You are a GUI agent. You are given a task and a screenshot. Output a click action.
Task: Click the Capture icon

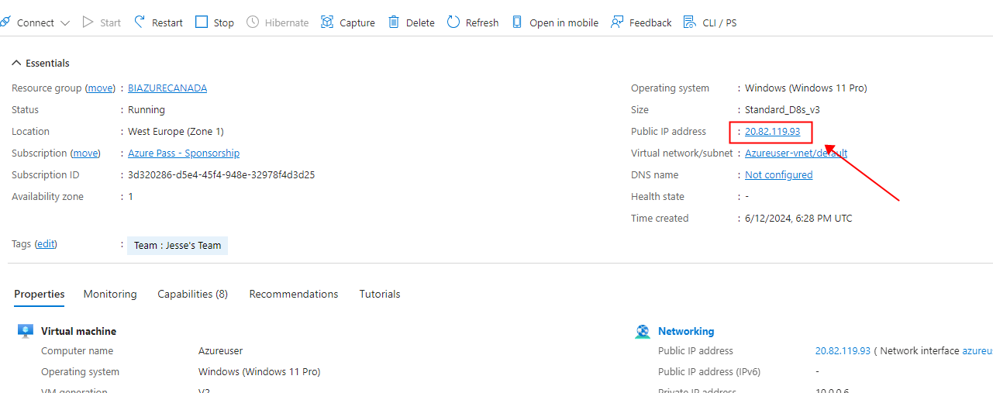point(327,22)
